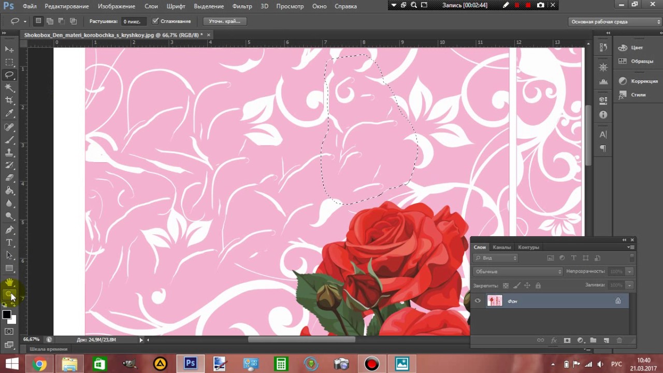Click the black foreground color swatch
663x373 pixels.
coord(7,315)
